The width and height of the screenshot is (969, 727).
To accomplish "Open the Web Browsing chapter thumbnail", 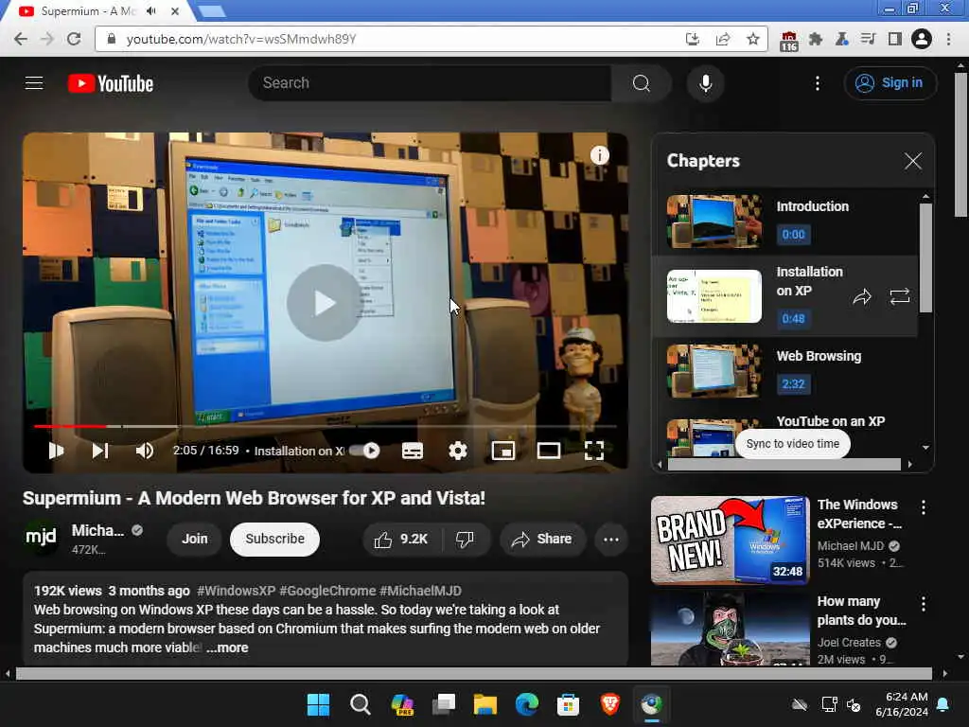I will (714, 371).
